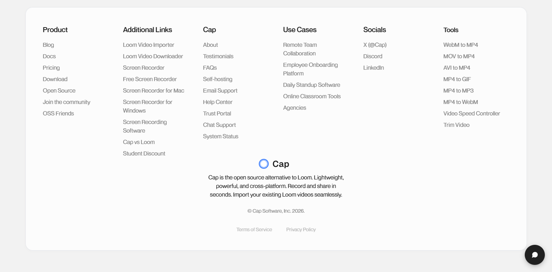Open the Loom Video Importer
The width and height of the screenshot is (552, 272).
click(x=148, y=45)
